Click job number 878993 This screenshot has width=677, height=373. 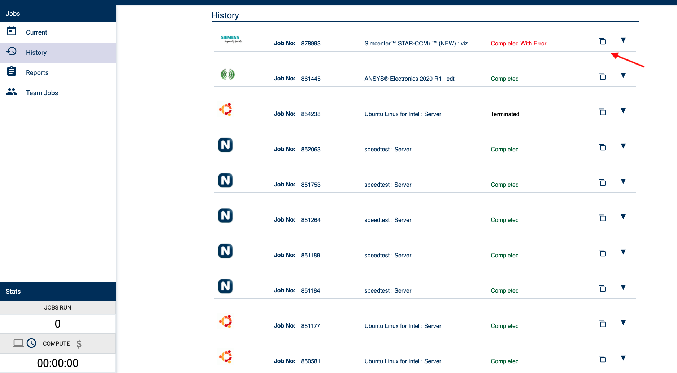[x=311, y=43]
